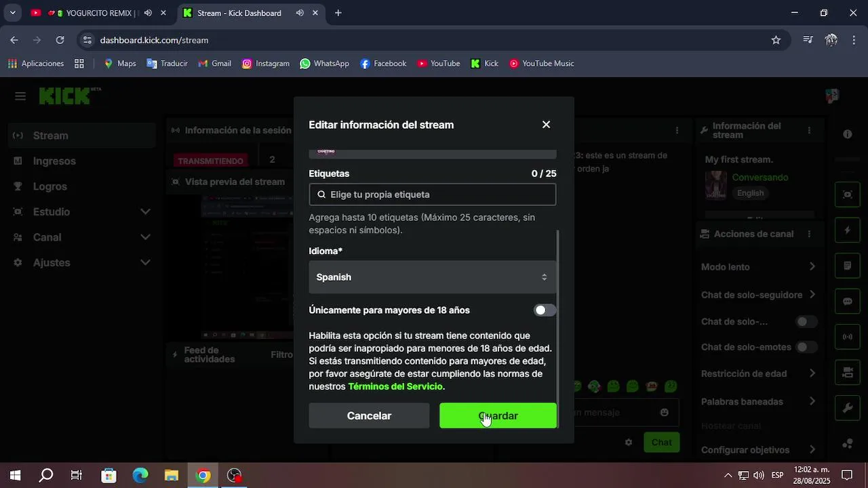868x488 pixels.
Task: Switch to YOGURCITO REMIX browser tab
Action: 100,13
